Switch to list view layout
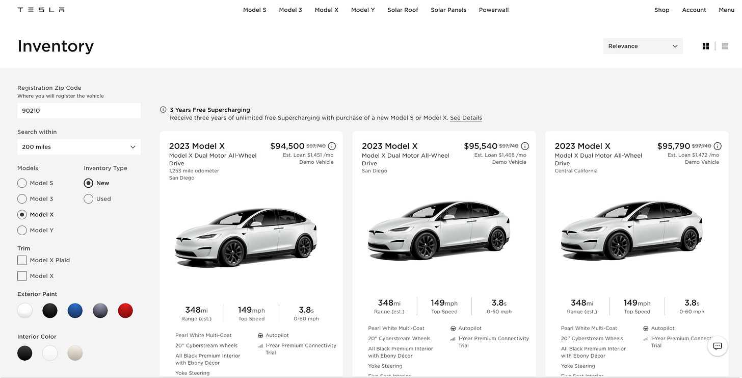742x378 pixels. pos(725,46)
